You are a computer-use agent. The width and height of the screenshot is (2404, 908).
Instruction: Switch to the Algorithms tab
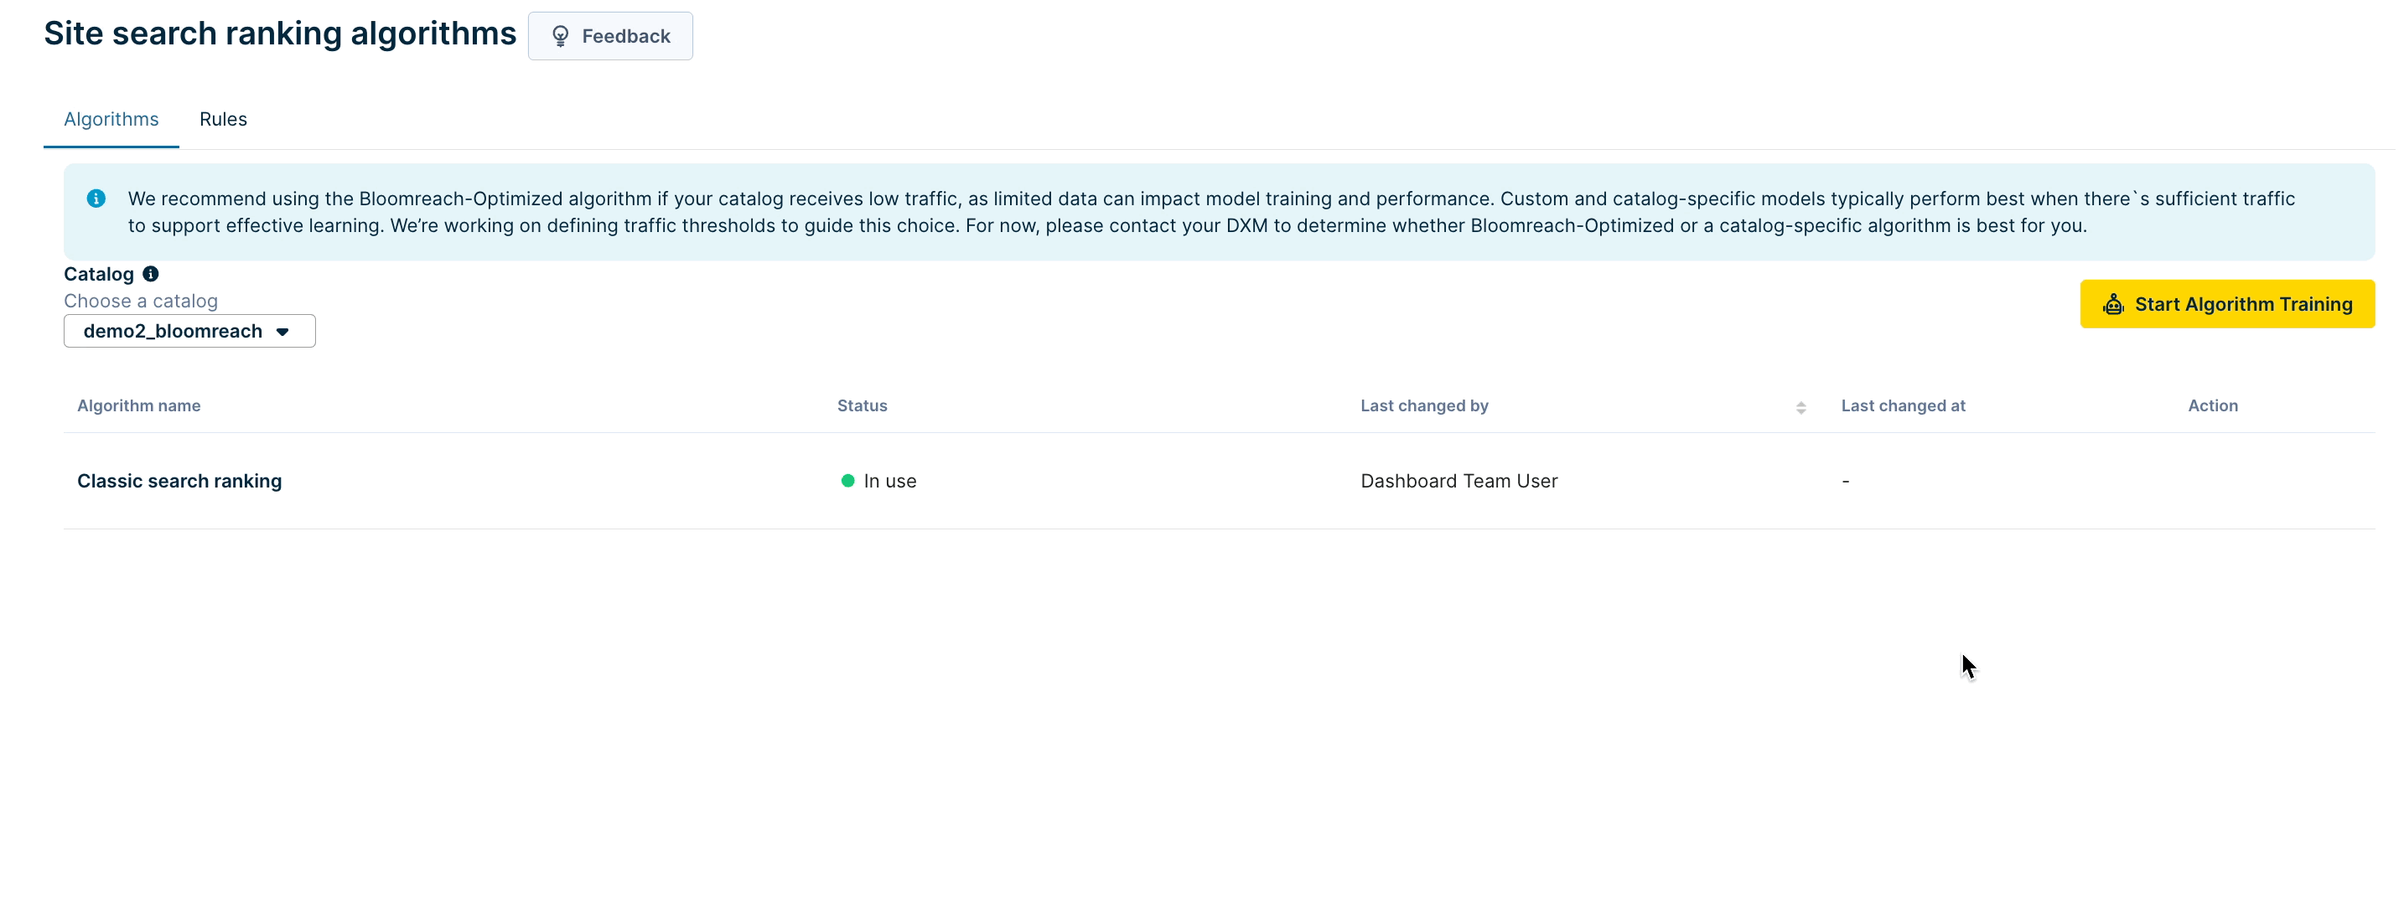pos(111,119)
